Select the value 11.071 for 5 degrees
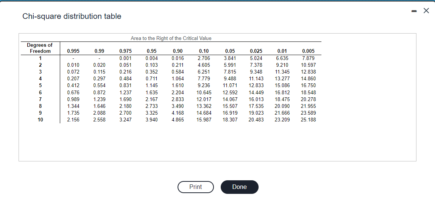The height and width of the screenshot is (198, 435). pos(230,86)
